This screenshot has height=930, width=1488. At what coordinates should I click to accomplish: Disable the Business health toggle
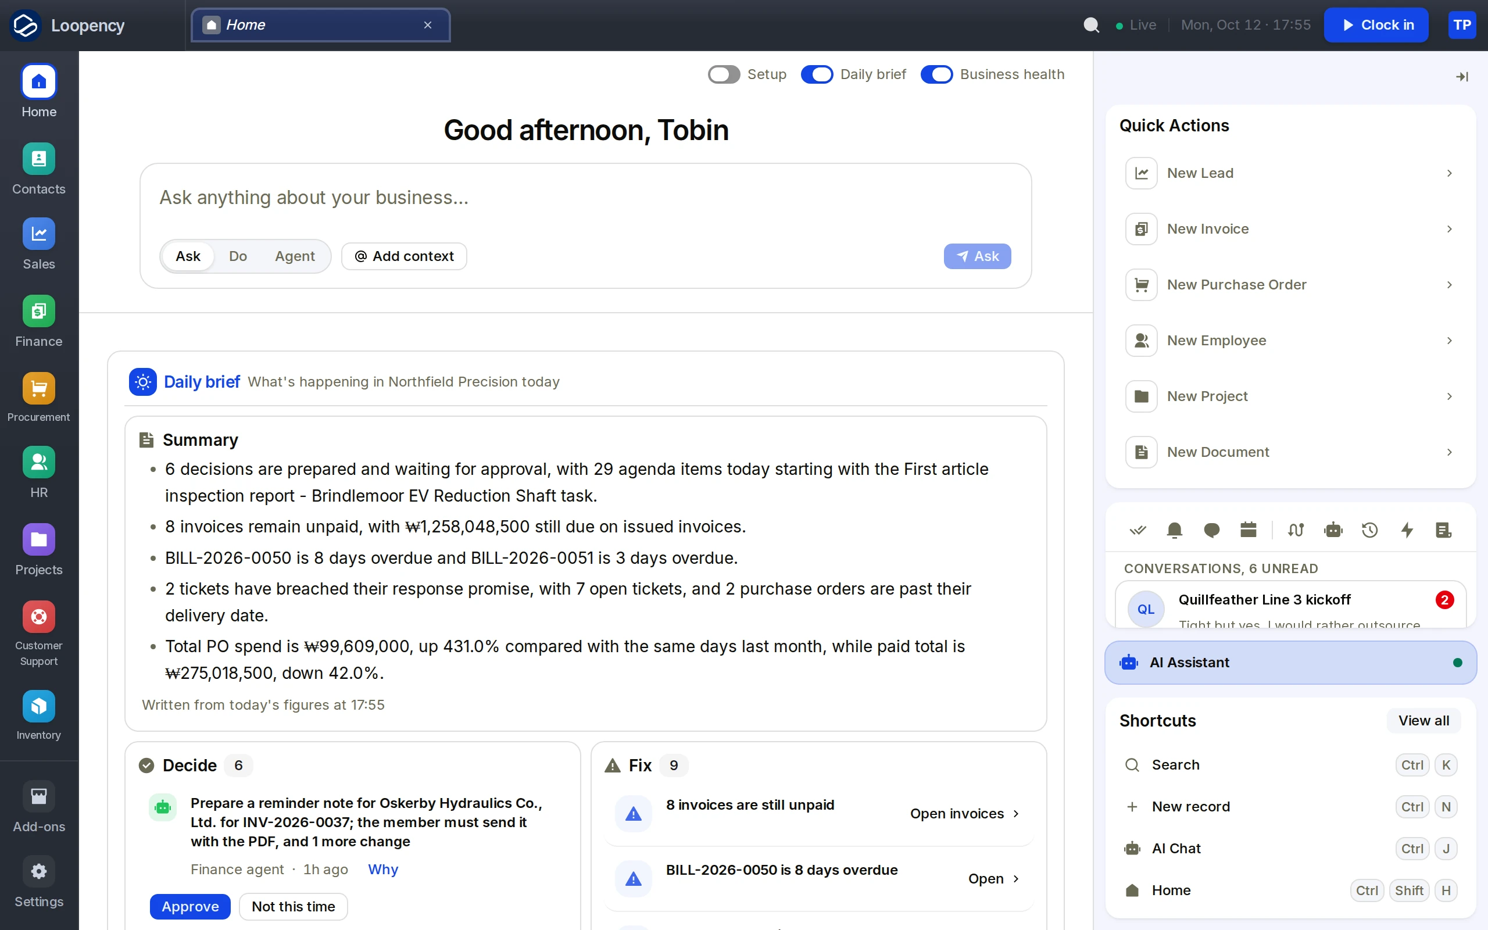point(936,74)
